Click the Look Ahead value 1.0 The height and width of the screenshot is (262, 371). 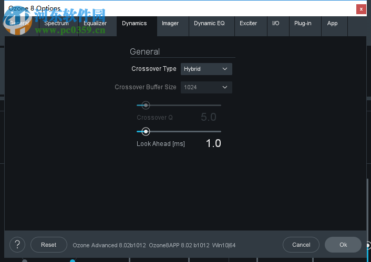click(x=213, y=143)
